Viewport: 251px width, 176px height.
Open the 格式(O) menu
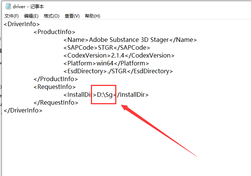(x=52, y=16)
